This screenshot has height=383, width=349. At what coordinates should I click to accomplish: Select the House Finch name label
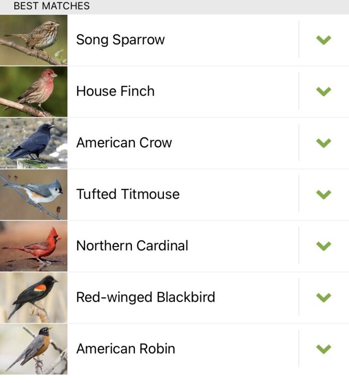tap(115, 91)
